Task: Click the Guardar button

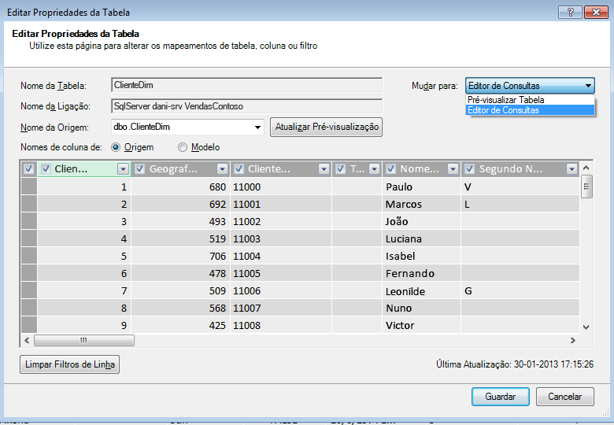Action: coord(501,397)
